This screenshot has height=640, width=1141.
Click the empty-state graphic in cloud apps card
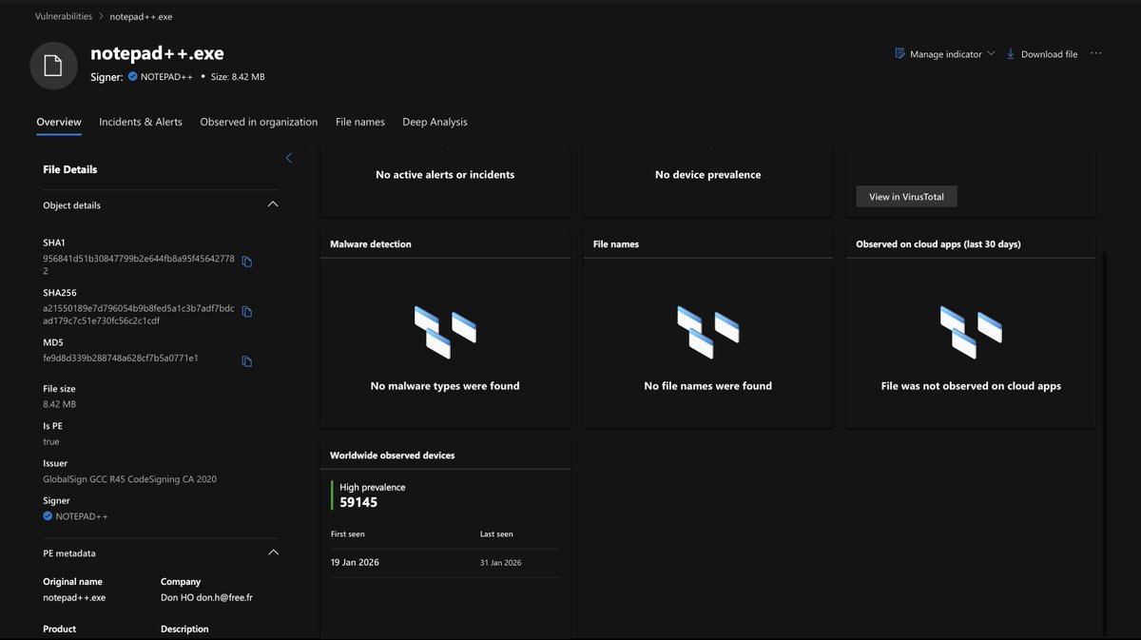click(x=971, y=332)
